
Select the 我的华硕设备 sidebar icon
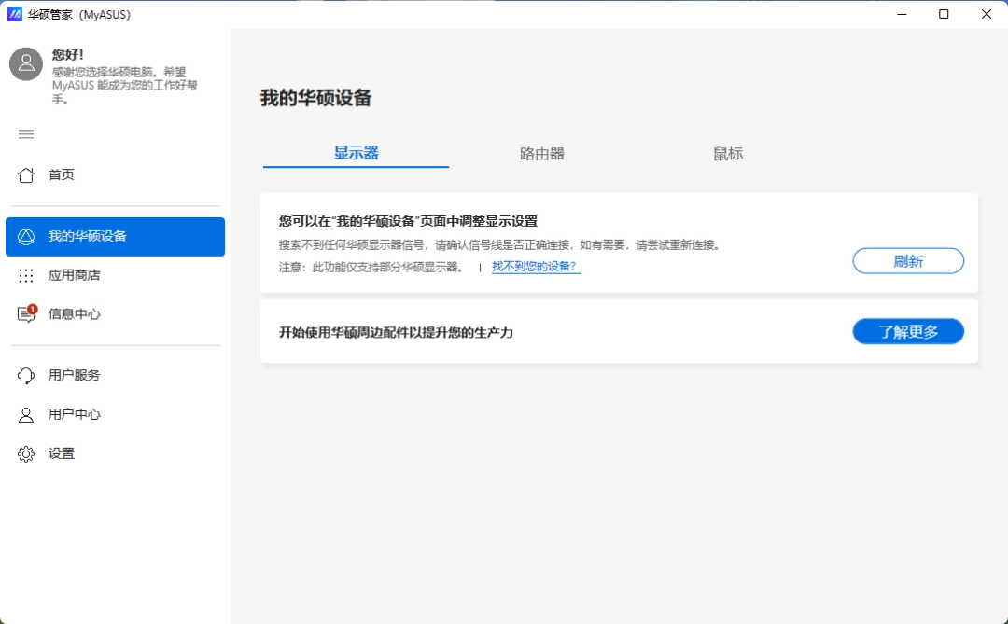pyautogui.click(x=25, y=236)
